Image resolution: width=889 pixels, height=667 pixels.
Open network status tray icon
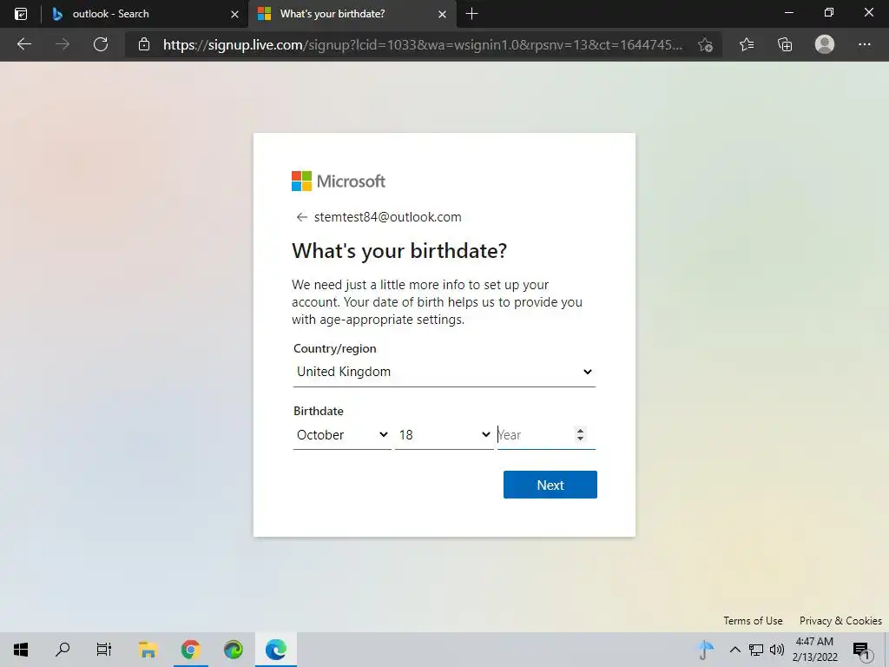pyautogui.click(x=756, y=650)
